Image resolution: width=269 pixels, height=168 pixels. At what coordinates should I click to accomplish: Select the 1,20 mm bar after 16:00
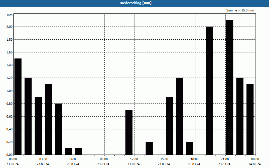(179, 116)
